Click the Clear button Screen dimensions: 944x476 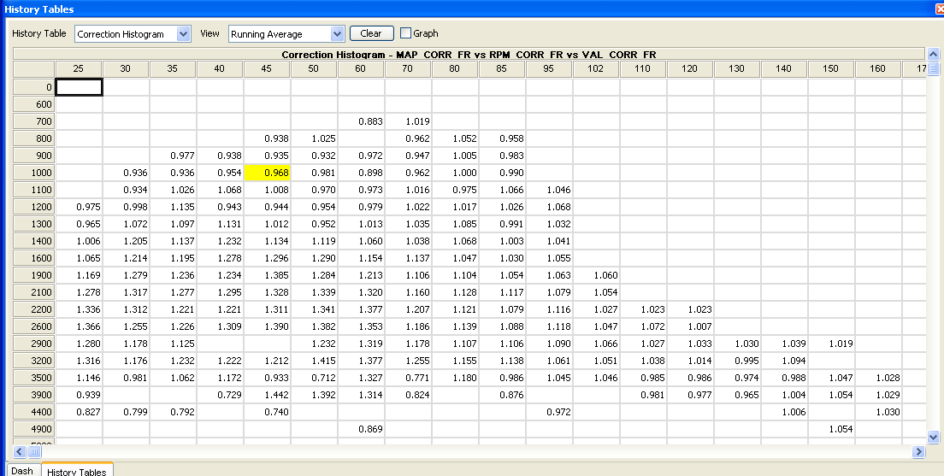(x=371, y=33)
